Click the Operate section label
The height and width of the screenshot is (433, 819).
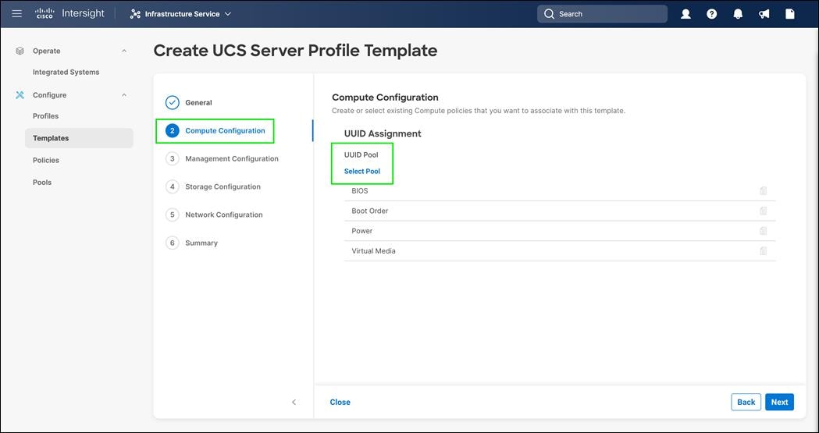click(47, 51)
